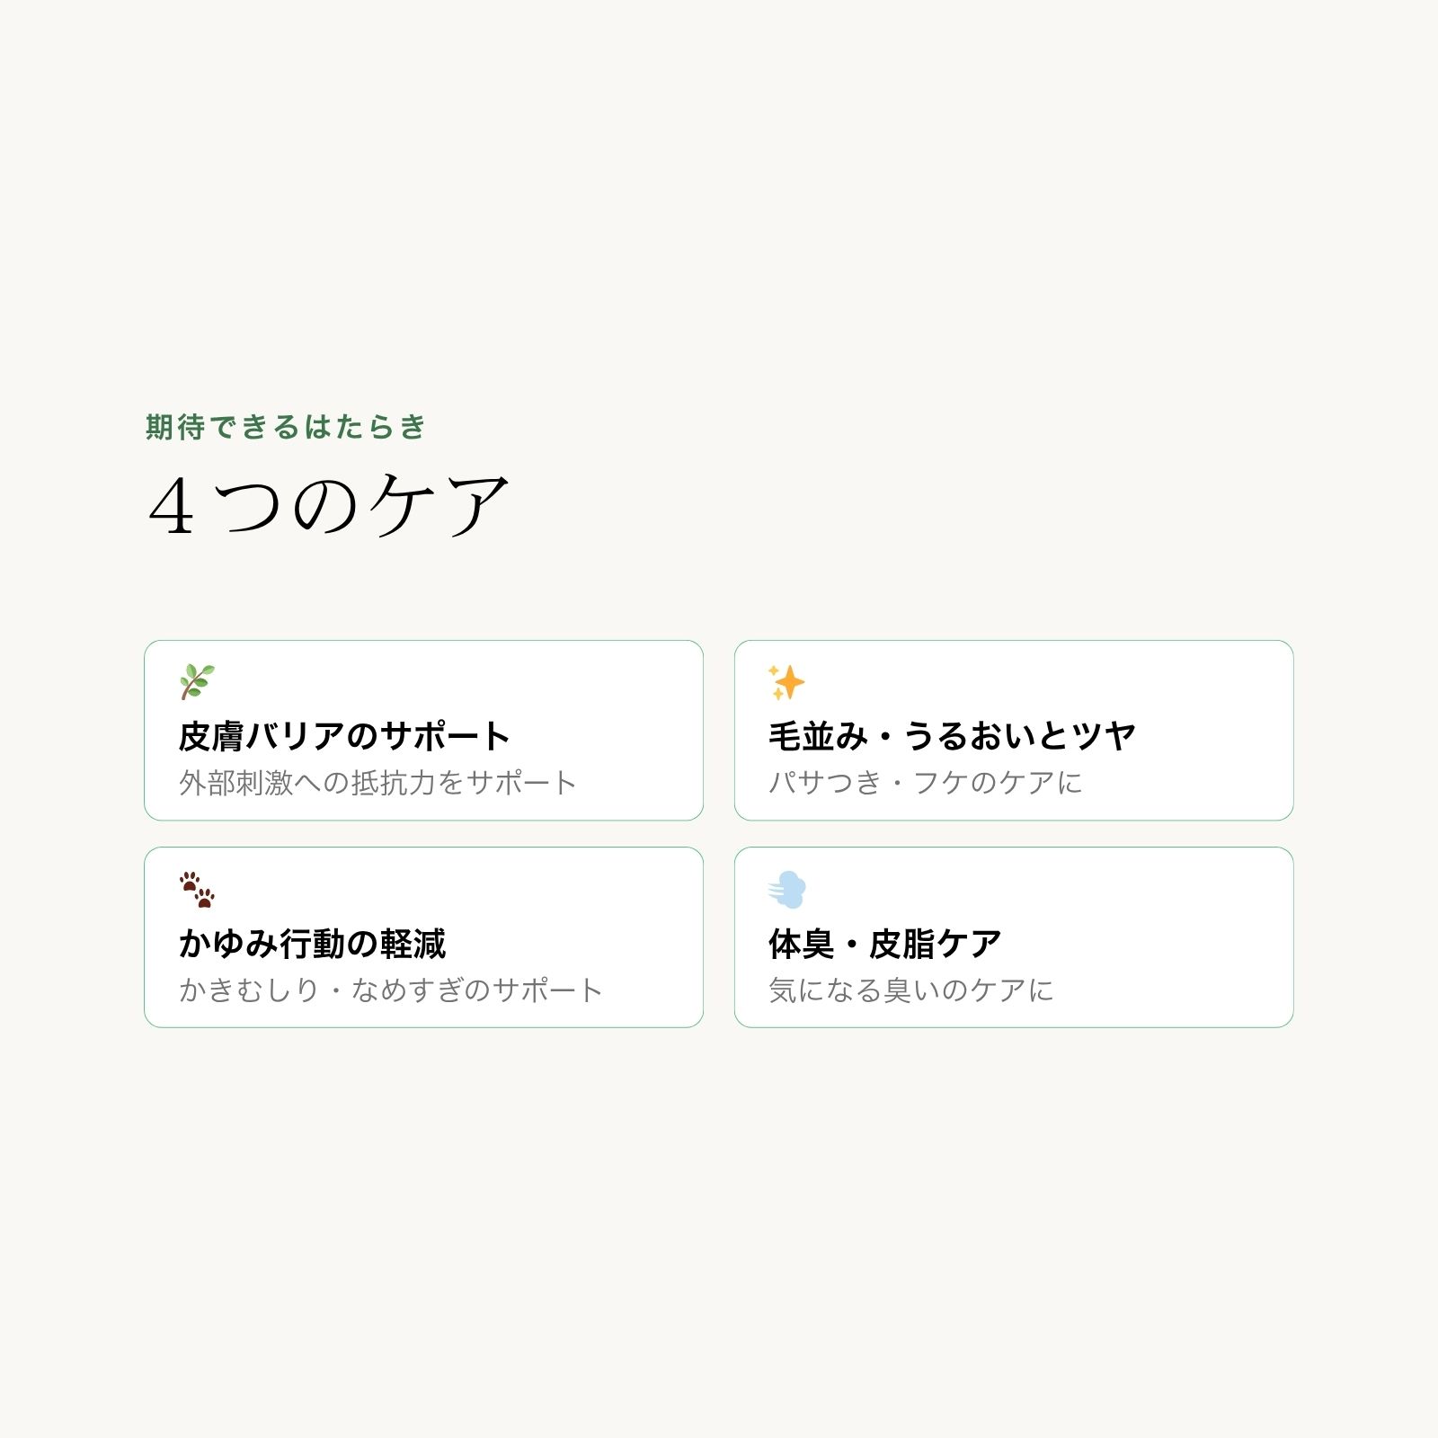1438x1438 pixels.
Task: Click the かきむしり・なめすぎのサポート description
Action: coord(390,990)
